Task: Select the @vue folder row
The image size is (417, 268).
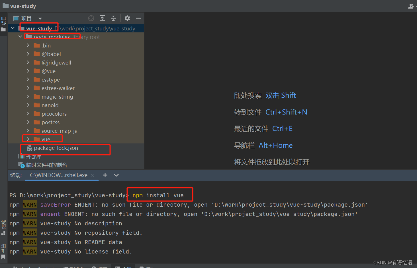Action: (x=76, y=71)
